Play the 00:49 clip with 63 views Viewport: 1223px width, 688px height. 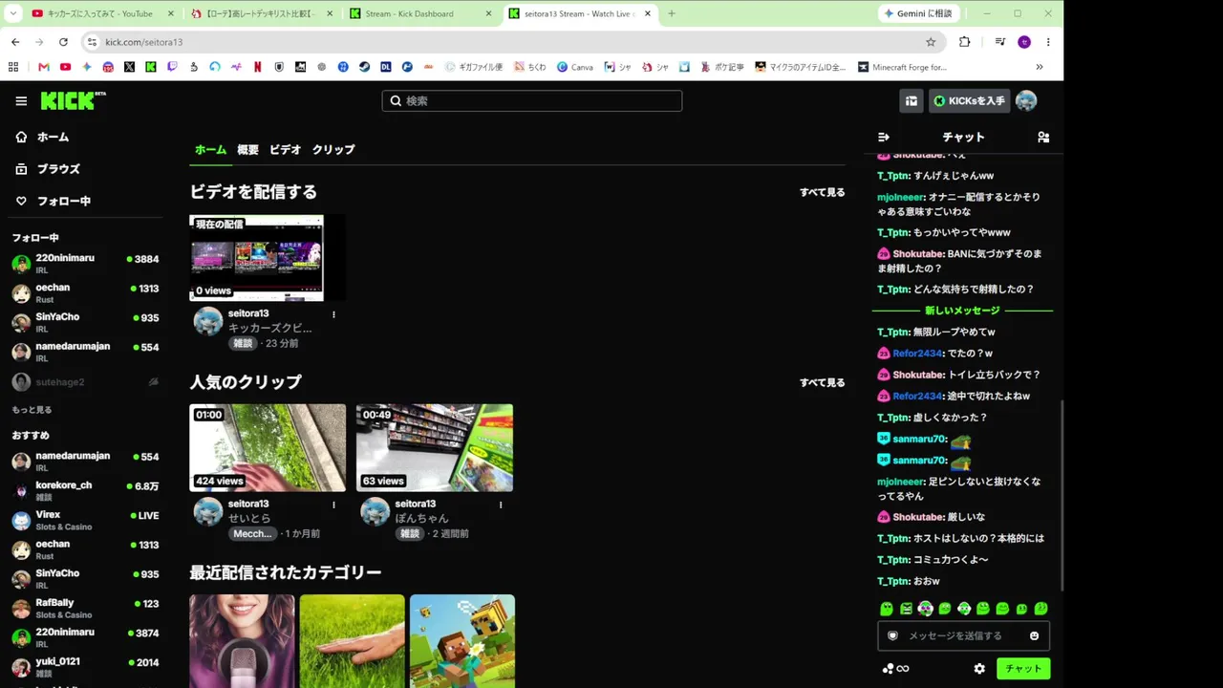click(x=435, y=447)
